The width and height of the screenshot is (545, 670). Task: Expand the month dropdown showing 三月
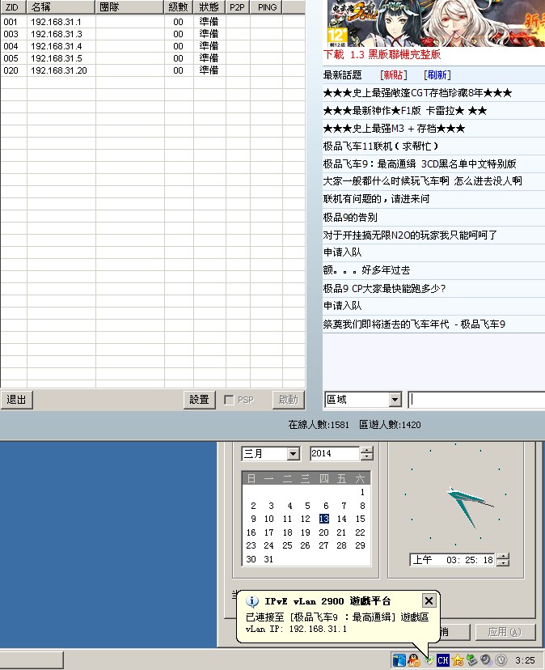293,454
